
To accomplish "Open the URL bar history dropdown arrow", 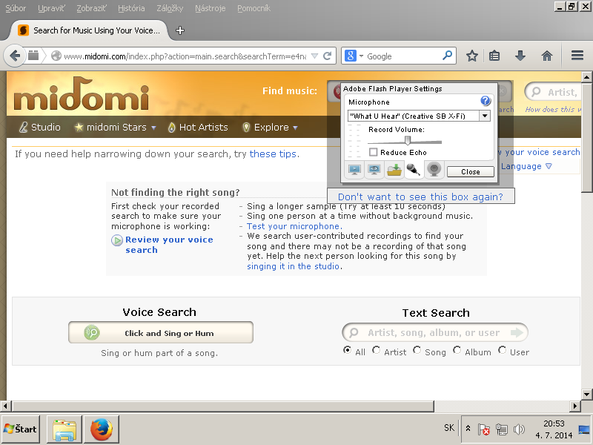I will pyautogui.click(x=314, y=56).
